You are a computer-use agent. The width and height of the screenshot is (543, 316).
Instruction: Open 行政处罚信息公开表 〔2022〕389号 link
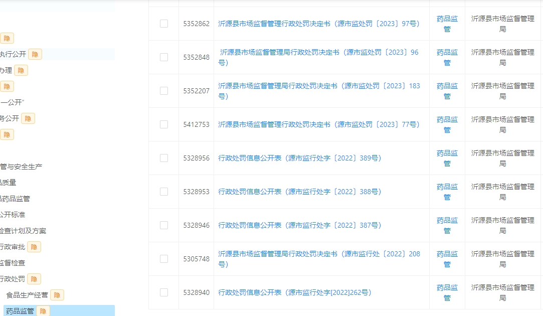pos(299,158)
